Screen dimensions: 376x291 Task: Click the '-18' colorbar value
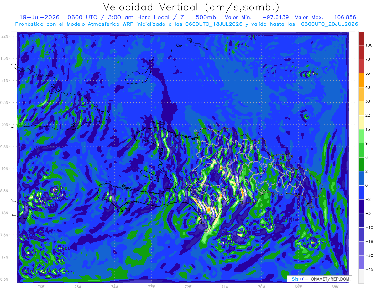coord(369,241)
